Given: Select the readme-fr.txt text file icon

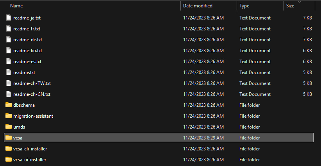Looking at the screenshot, I should (x=9, y=29).
